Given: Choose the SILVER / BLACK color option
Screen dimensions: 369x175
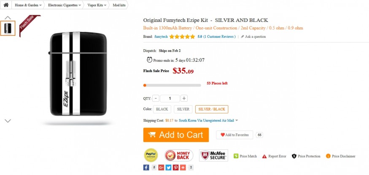Looking at the screenshot, I should click(212, 109).
